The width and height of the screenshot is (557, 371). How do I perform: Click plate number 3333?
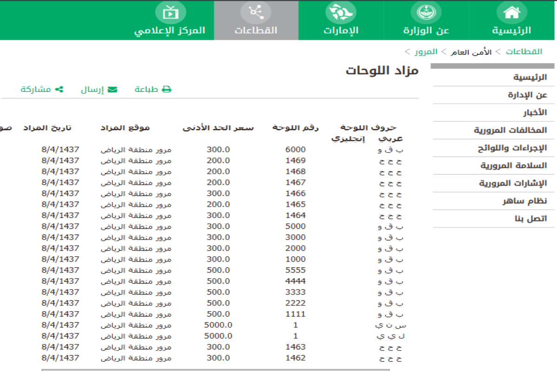click(x=296, y=292)
